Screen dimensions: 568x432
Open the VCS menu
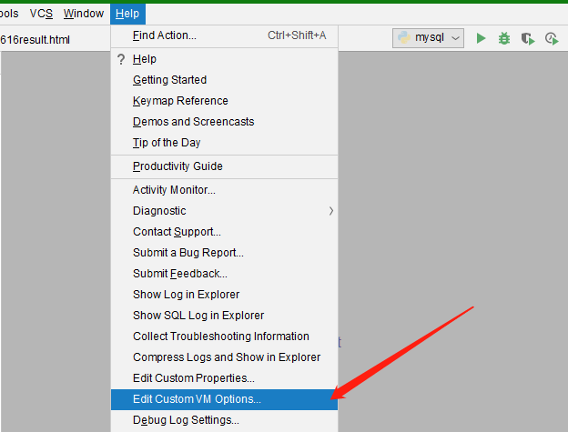coord(41,14)
